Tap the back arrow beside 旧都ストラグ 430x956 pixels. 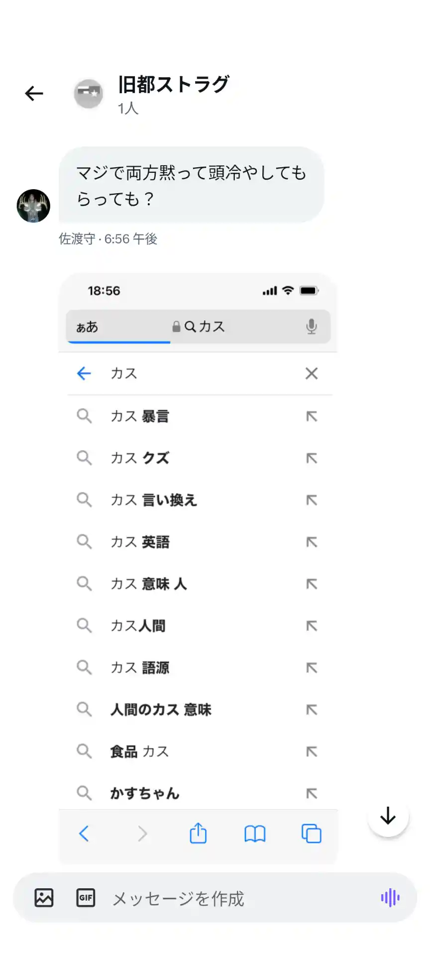point(34,93)
